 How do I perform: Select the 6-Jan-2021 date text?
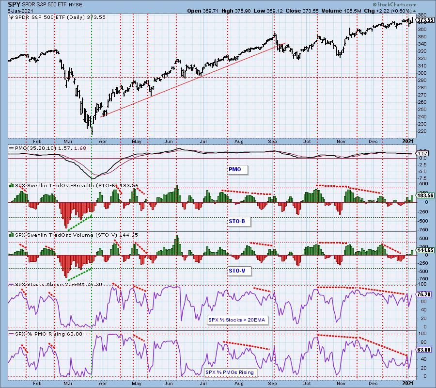click(x=20, y=11)
